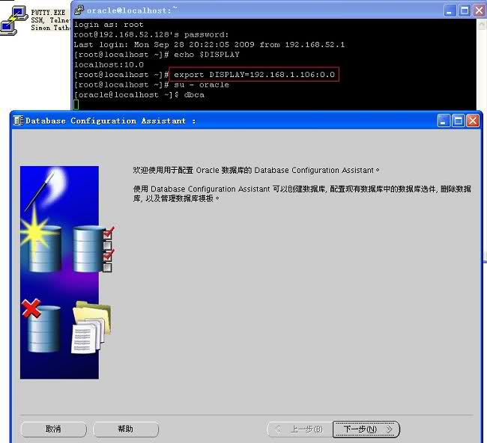Click the 帮助 help button

[x=126, y=429]
